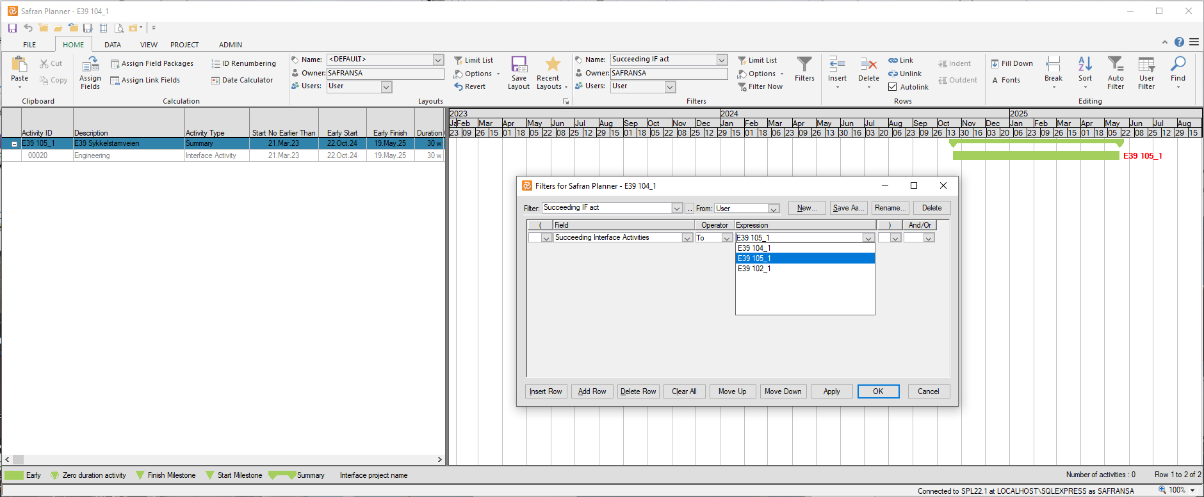Viewport: 1204px width, 497px height.
Task: Collapse the E39 105_1 summary row
Action: pyautogui.click(x=14, y=145)
